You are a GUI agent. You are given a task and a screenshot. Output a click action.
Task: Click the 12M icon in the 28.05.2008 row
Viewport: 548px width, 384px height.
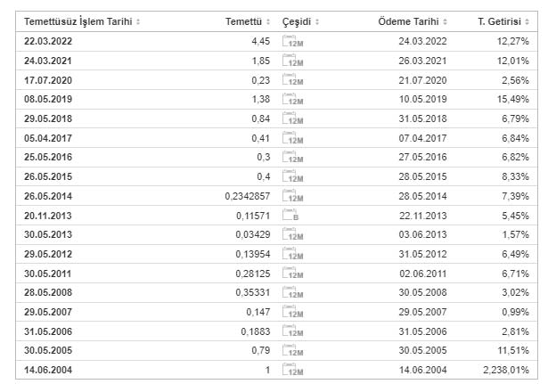[292, 292]
